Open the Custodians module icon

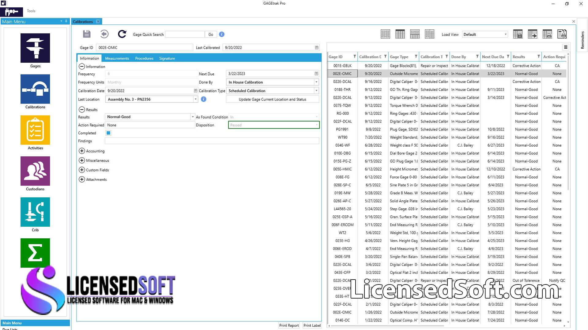coord(35,171)
